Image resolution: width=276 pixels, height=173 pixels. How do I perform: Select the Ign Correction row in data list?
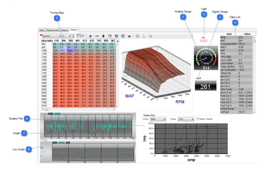point(236,70)
